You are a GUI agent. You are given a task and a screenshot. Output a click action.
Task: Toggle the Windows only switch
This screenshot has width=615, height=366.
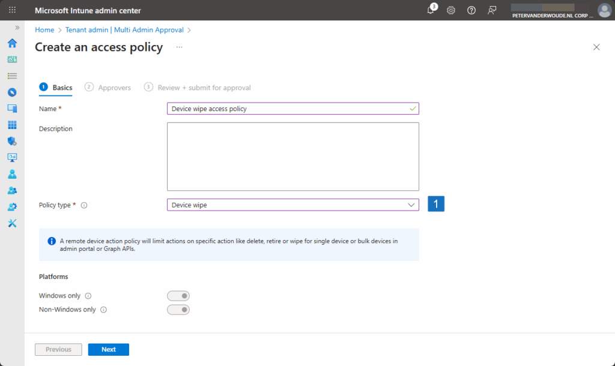[x=178, y=296]
